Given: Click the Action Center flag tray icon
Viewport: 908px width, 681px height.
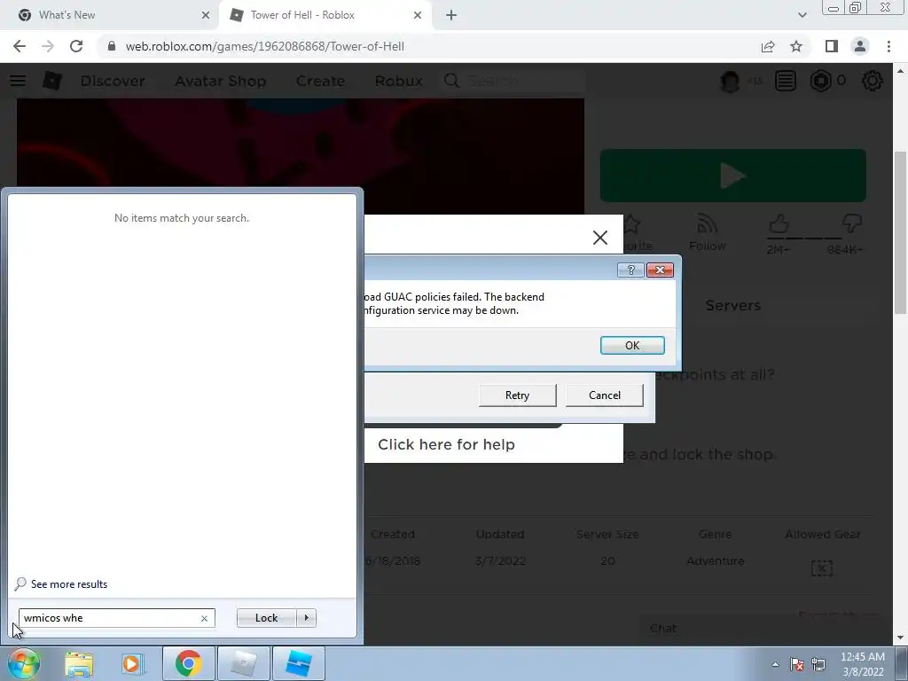Looking at the screenshot, I should click(x=797, y=664).
